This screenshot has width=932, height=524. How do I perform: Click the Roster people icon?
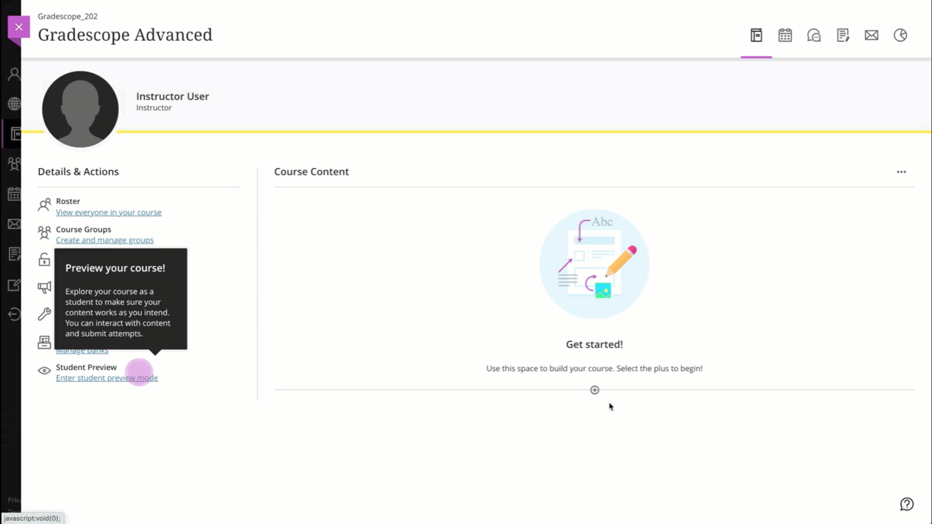tap(44, 205)
